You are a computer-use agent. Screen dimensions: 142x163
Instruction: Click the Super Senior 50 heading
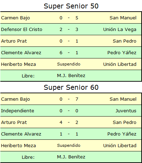pos(71,6)
